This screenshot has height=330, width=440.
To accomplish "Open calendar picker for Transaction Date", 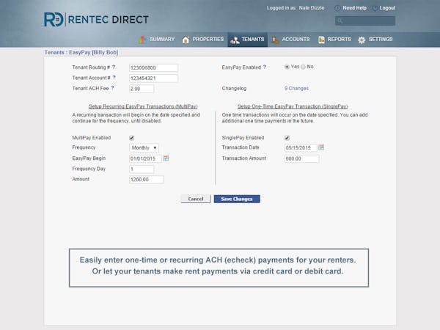I will click(x=321, y=147).
